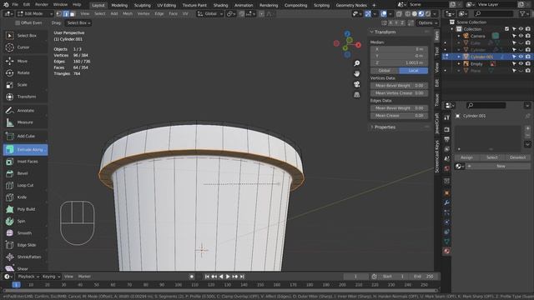Enable edge select mode
The height and width of the screenshot is (300, 534).
66,14
